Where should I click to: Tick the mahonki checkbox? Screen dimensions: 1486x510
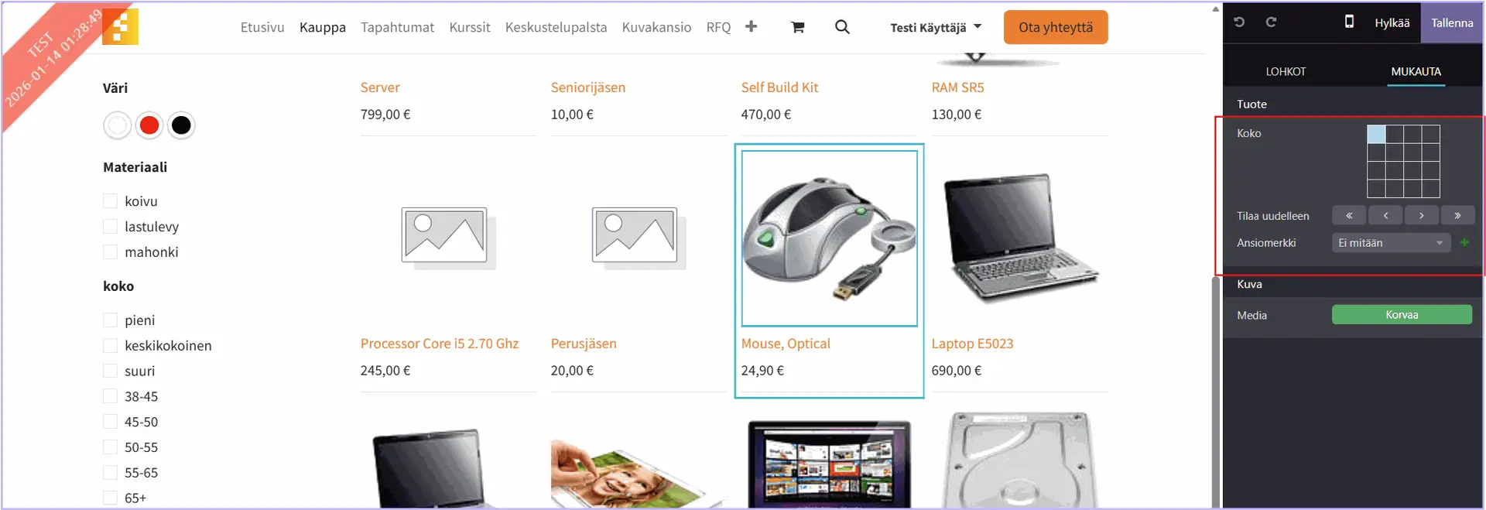[x=110, y=252]
